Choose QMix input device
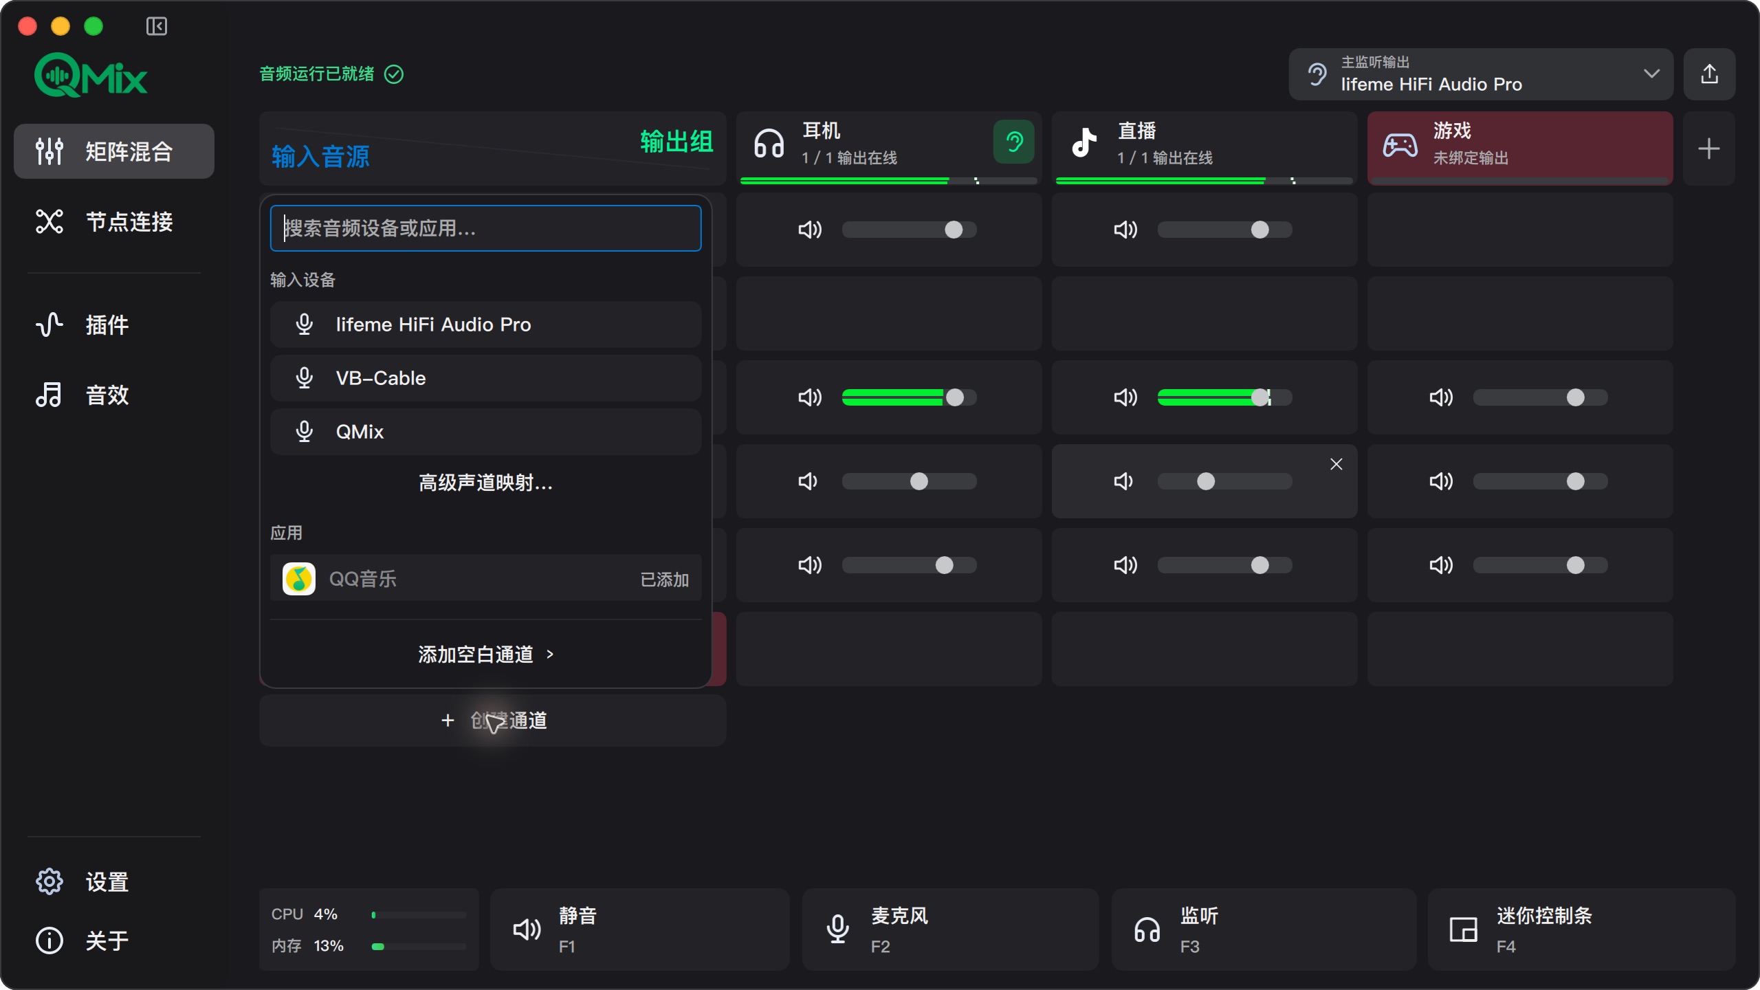Viewport: 1760px width, 990px height. click(x=485, y=432)
